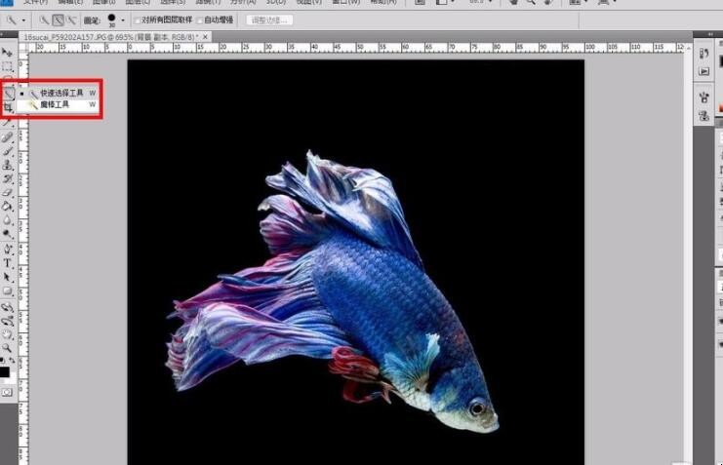Image resolution: width=723 pixels, height=465 pixels.
Task: Choose New Selection mode in options bar
Action: tap(44, 20)
